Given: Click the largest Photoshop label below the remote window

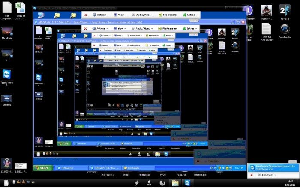Looking at the screenshot, I should click(144, 175).
